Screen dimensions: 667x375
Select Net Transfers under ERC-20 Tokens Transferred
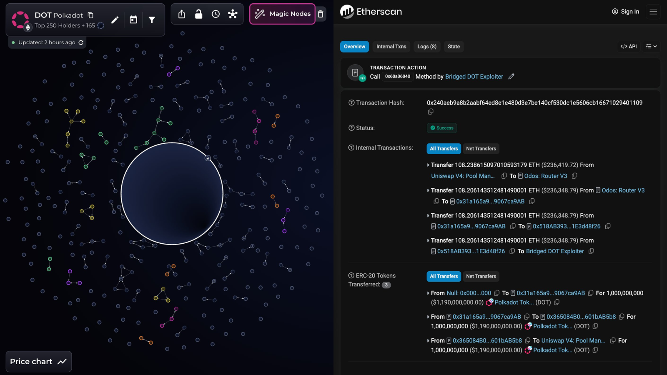(x=481, y=276)
